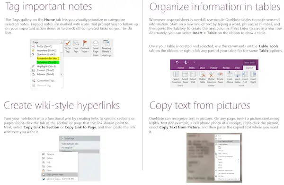The image size is (284, 185).
Task: Switch to the Layout ribbon tab
Action: [x=249, y=68]
